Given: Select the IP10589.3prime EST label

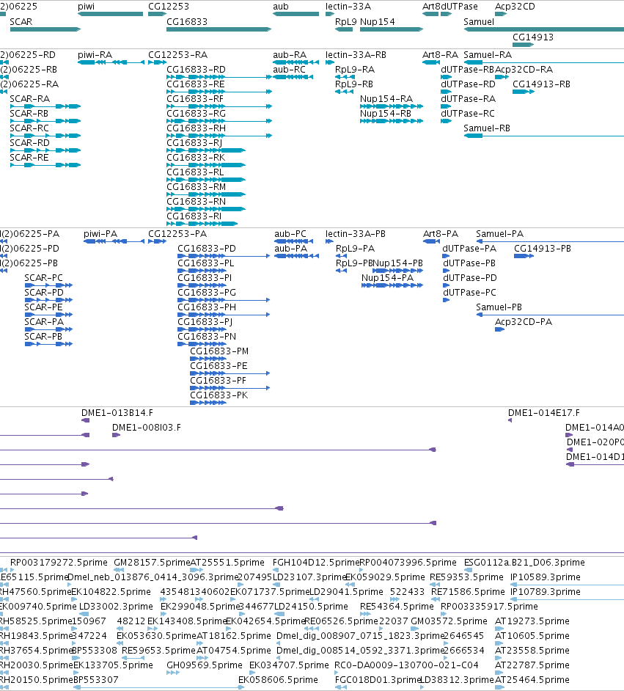Looking at the screenshot, I should click(545, 577).
